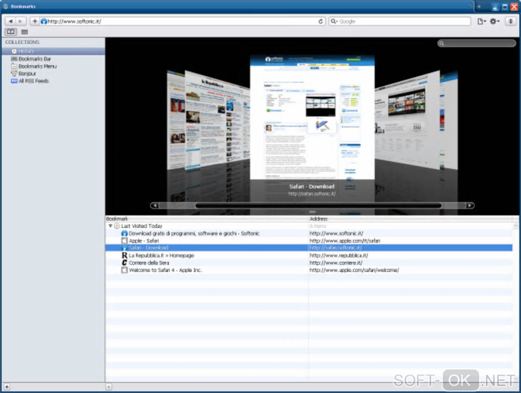Click the Reload page icon in address bar
Image resolution: width=521 pixels, height=393 pixels.
tap(320, 21)
